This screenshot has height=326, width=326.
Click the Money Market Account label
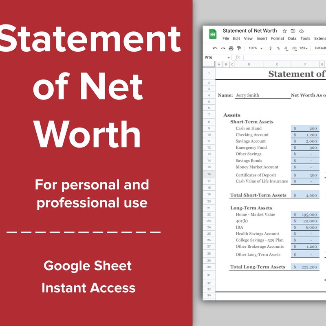pos(257,167)
